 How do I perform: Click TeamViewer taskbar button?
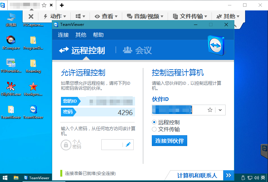click(x=37, y=178)
